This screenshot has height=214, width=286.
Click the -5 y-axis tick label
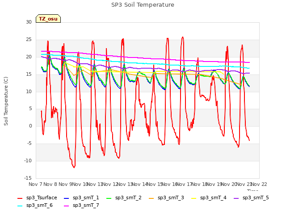(x=29, y=144)
